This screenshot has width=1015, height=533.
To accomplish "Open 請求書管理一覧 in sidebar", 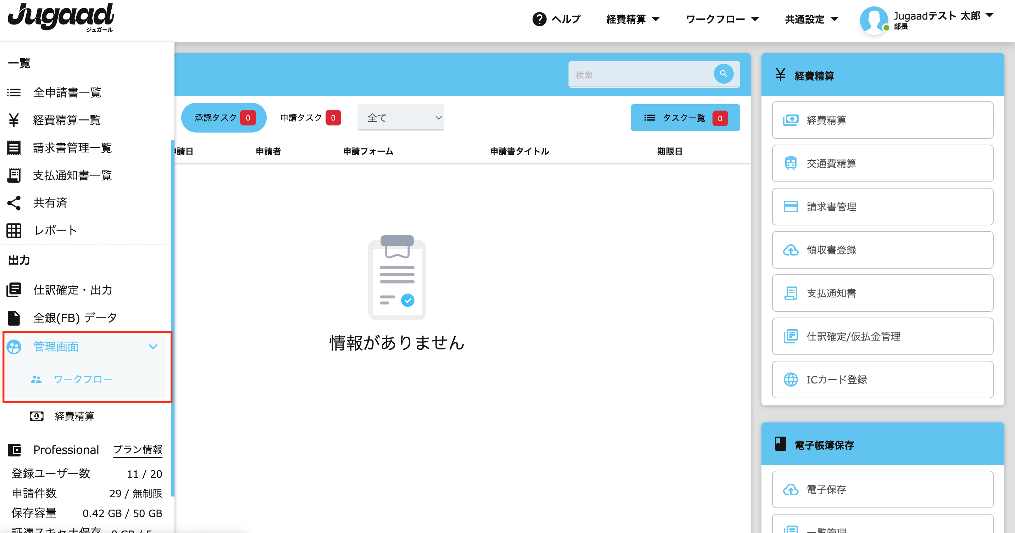I will tap(72, 148).
